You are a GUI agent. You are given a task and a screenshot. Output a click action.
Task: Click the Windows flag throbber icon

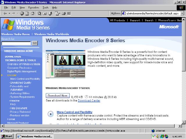pos(181,8)
